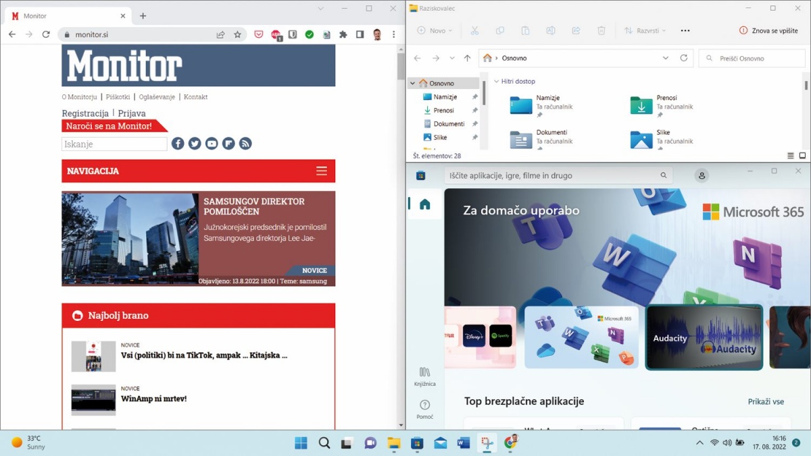Click the Prijava login link
The image size is (811, 456).
[x=132, y=113]
